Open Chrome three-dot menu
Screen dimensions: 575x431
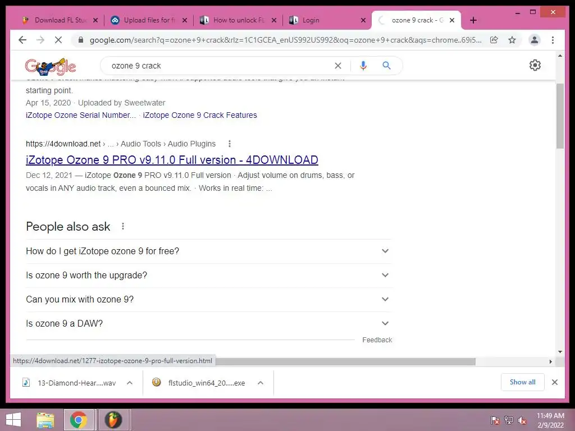553,40
